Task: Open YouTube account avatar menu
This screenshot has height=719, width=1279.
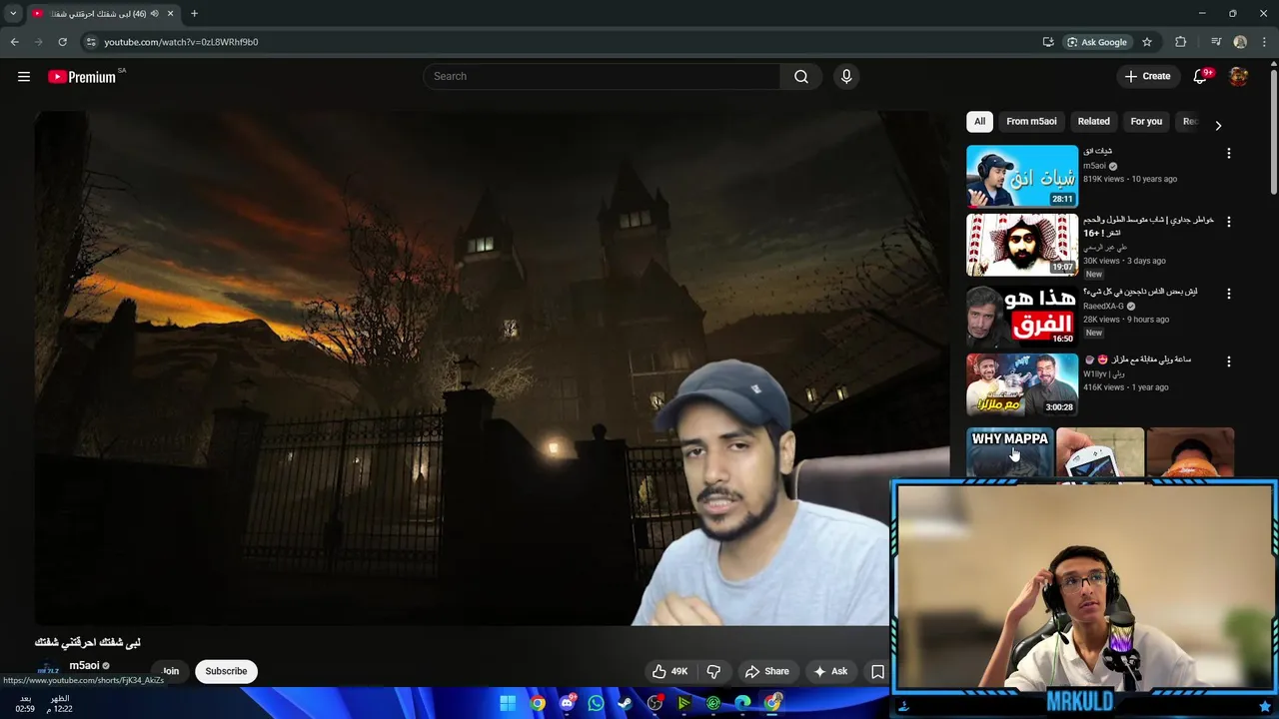Action: tap(1238, 77)
